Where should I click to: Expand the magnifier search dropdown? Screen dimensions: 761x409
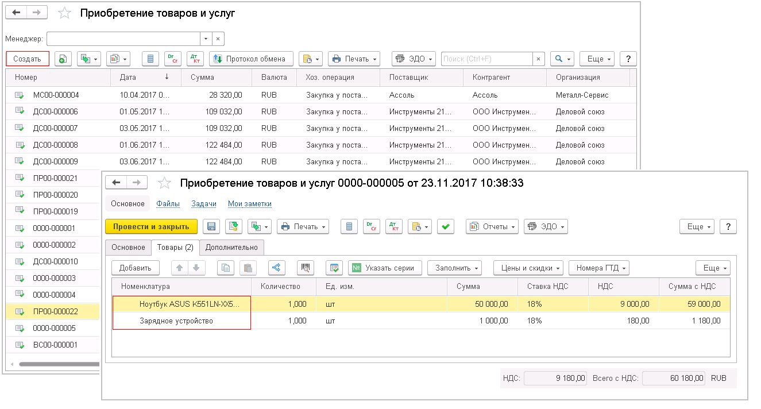coord(562,59)
